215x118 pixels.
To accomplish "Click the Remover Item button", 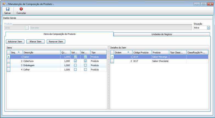I will (x=56, y=42).
